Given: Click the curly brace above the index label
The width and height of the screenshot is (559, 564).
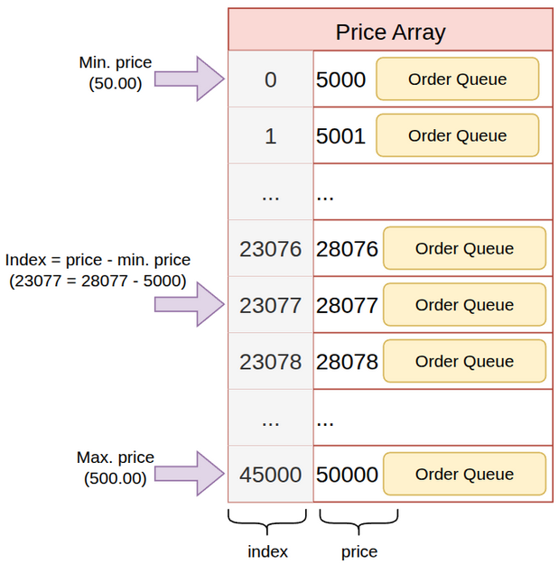Looking at the screenshot, I should tap(268, 522).
